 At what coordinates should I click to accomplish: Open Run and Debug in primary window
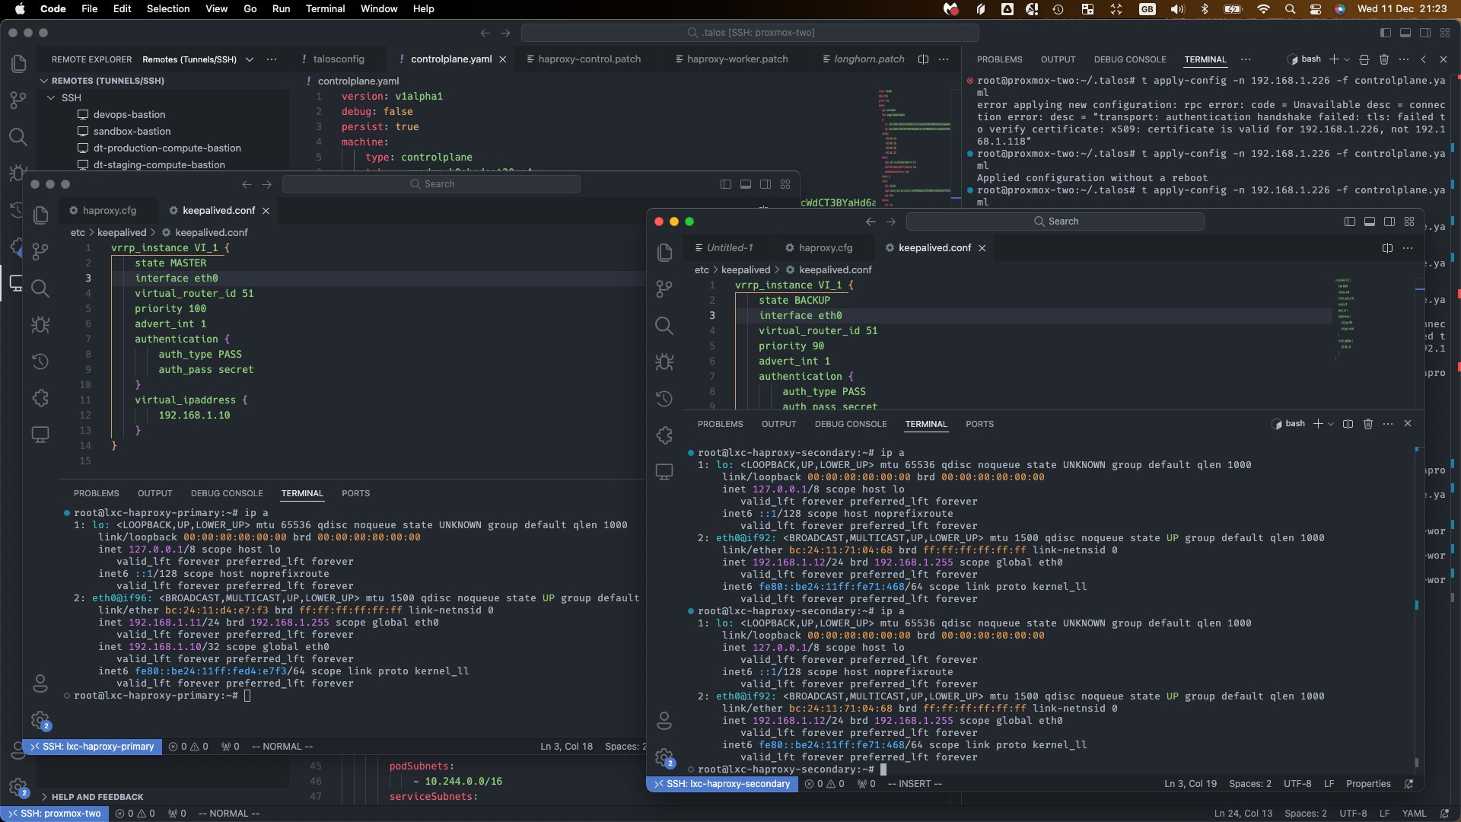click(x=40, y=325)
